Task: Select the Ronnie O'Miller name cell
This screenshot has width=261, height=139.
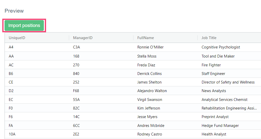Action: coord(150,47)
